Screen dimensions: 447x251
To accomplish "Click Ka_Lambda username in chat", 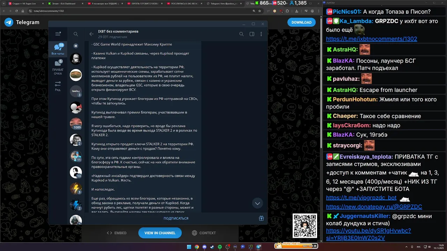I will [x=357, y=21].
